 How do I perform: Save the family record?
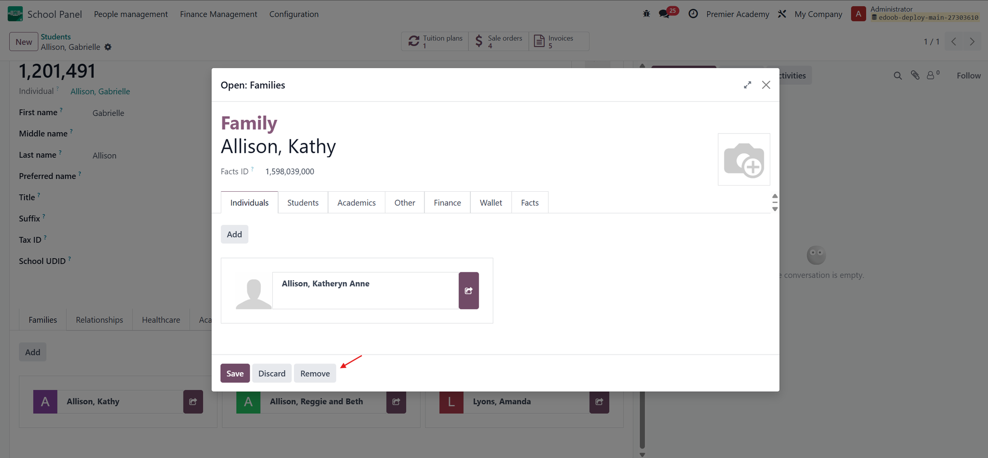click(x=235, y=374)
